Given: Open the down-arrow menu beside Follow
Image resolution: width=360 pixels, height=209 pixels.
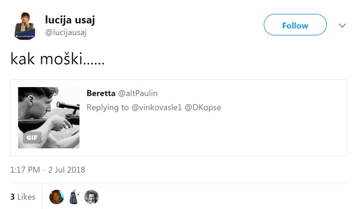Looking at the screenshot, I should 343,26.
